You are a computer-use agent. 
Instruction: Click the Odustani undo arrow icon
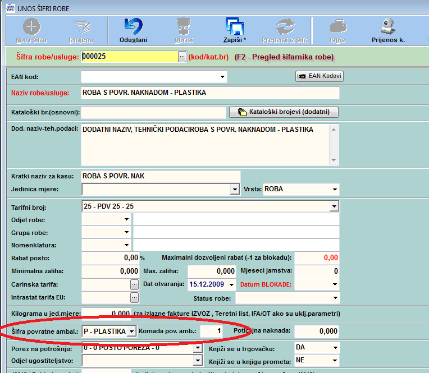tap(133, 26)
